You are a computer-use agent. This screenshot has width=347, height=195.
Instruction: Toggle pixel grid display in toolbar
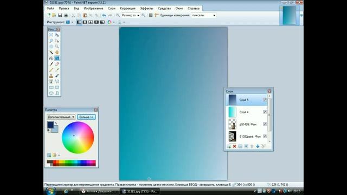151,15
